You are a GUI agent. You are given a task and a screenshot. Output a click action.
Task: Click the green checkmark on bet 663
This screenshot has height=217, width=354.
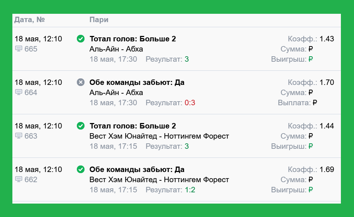(x=80, y=126)
